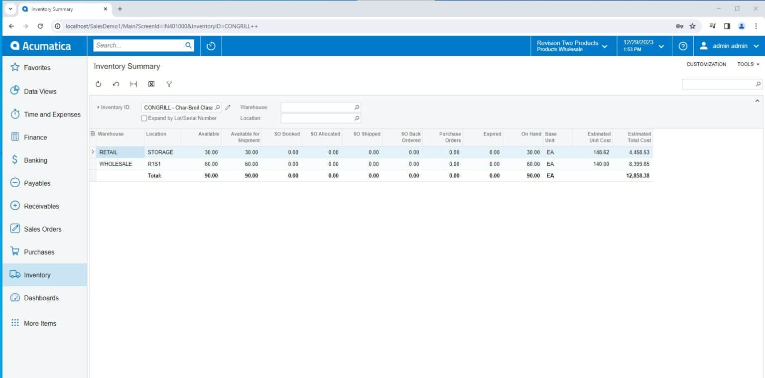Open the grid filter funnel icon
This screenshot has height=378, width=765.
pos(169,84)
